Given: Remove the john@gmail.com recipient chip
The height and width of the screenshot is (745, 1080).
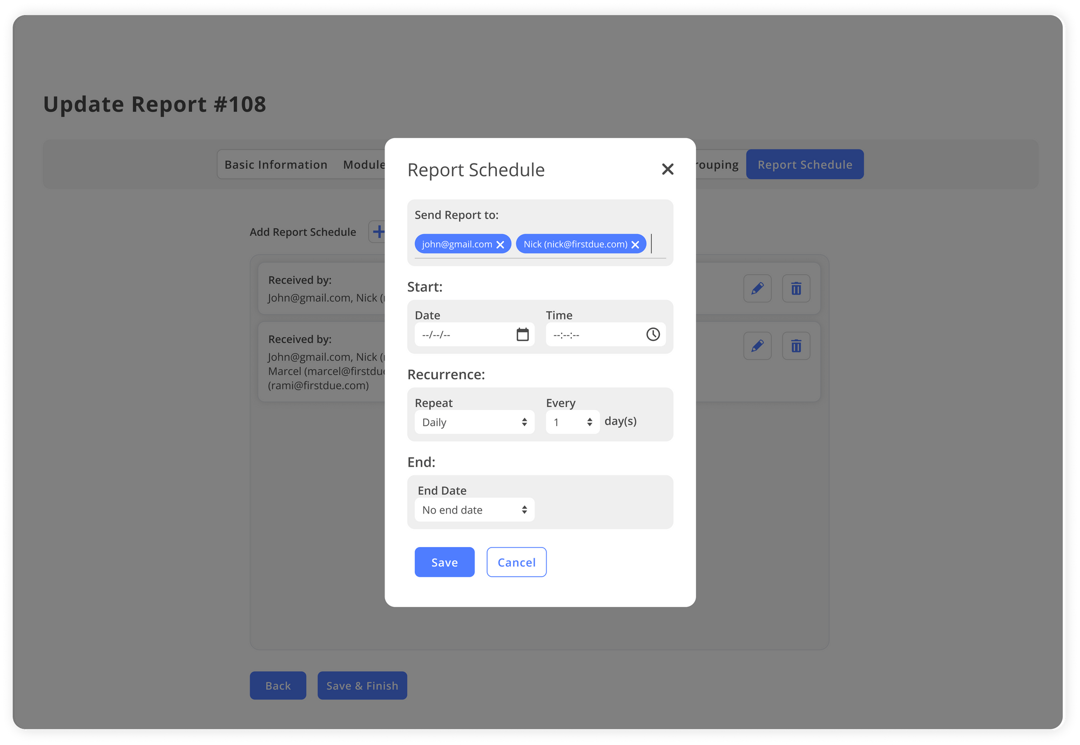Looking at the screenshot, I should [x=500, y=244].
